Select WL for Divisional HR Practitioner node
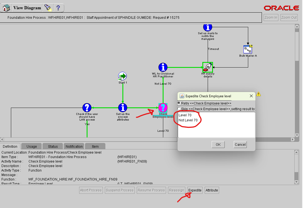Screen dimensions: 303x208 pyautogui.click(x=163, y=67)
